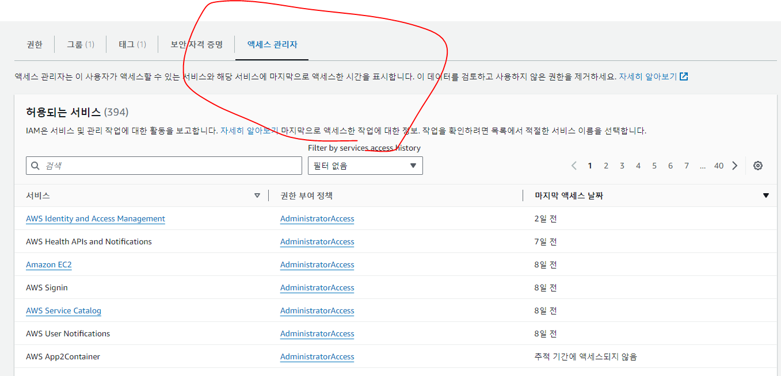Click 8일 전 in AWS Signin row
The height and width of the screenshot is (376, 781).
[x=546, y=287]
